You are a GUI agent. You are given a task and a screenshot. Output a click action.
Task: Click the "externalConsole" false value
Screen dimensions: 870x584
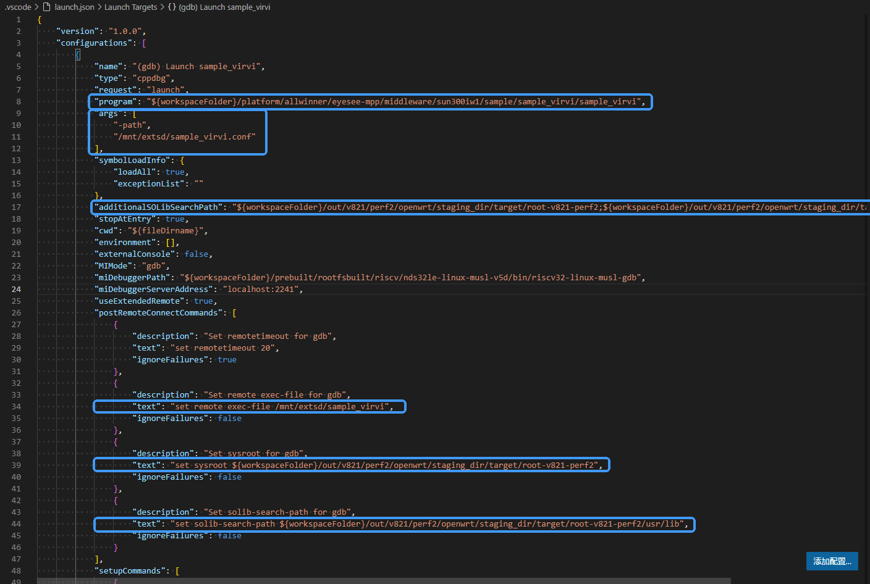(196, 254)
